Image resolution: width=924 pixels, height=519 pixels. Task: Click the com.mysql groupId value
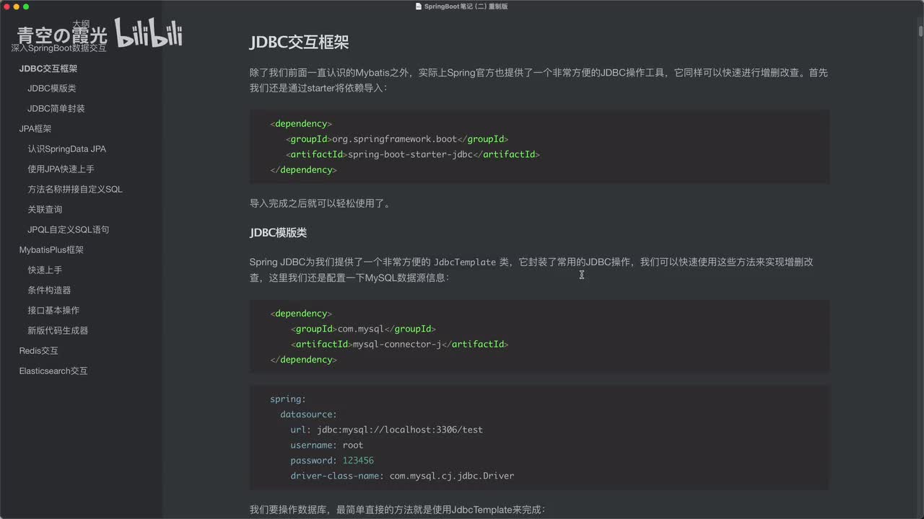coord(361,329)
